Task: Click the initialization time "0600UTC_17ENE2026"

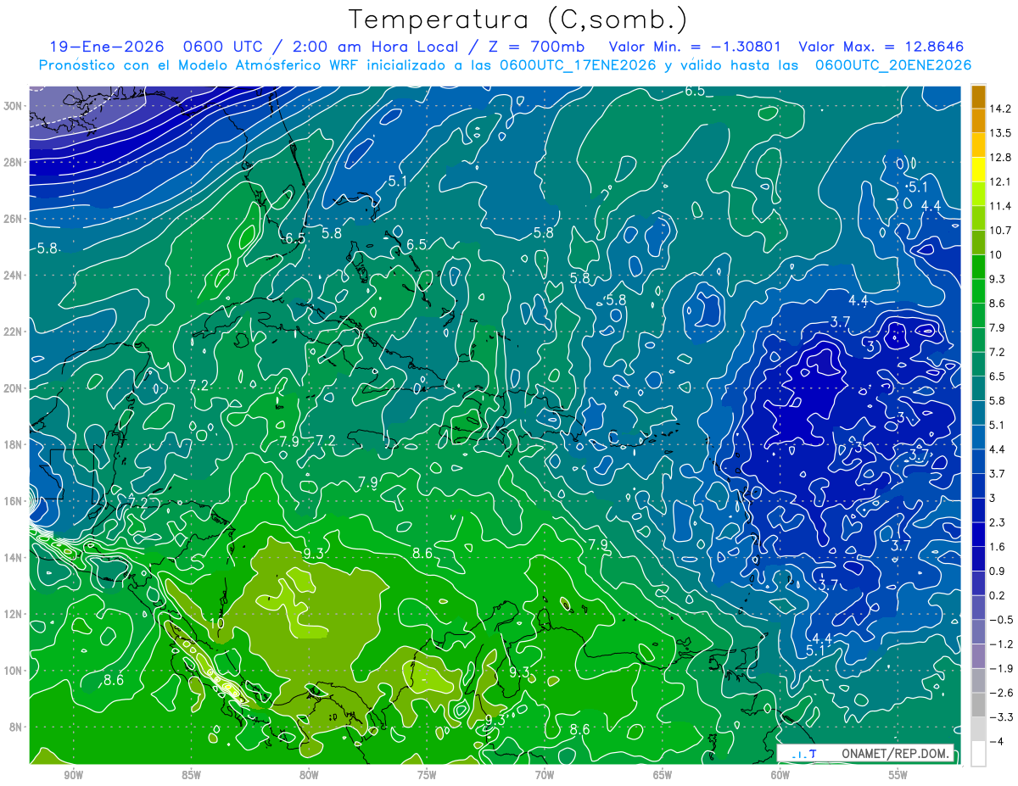Action: [x=579, y=65]
